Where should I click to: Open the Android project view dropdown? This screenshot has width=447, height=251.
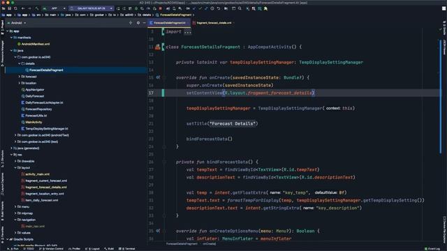coord(17,23)
